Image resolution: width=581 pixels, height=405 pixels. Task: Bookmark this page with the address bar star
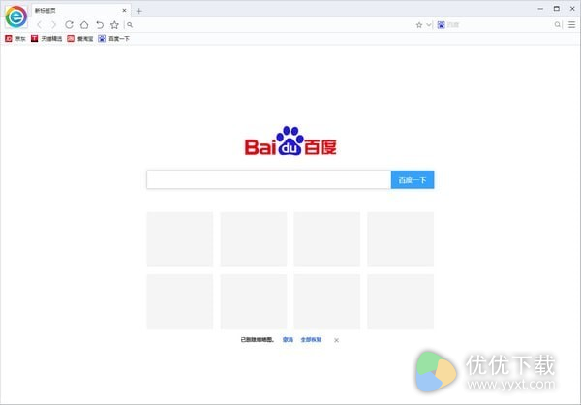click(x=419, y=25)
